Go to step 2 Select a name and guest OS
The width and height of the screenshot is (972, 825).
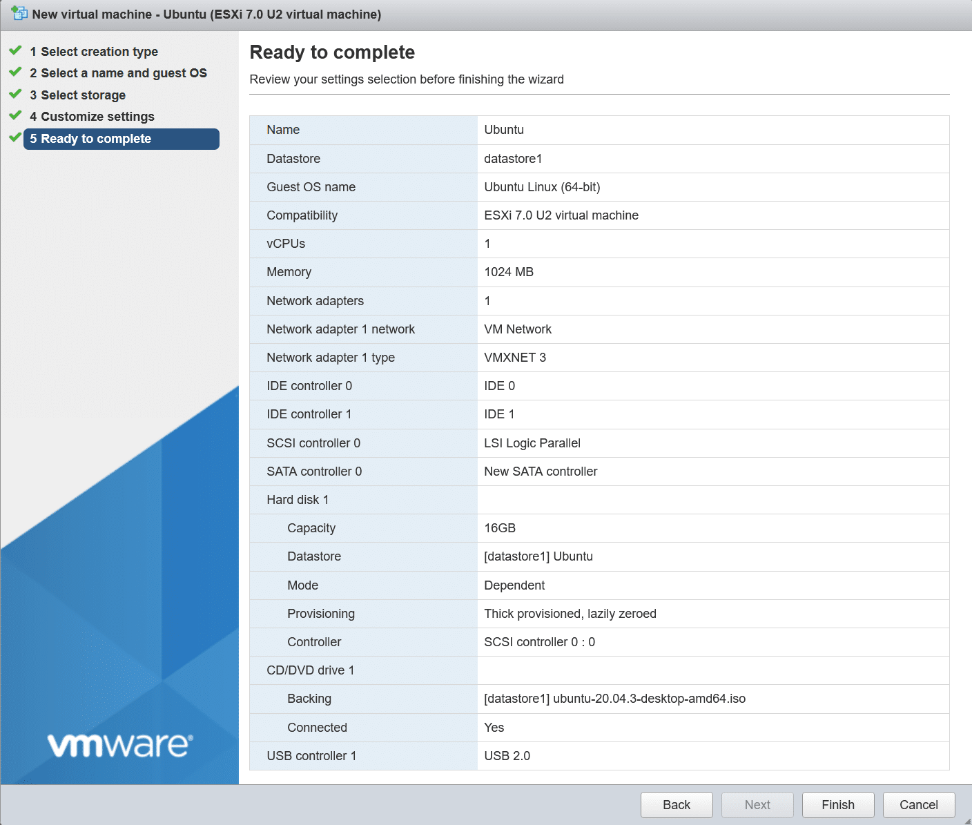pos(118,73)
